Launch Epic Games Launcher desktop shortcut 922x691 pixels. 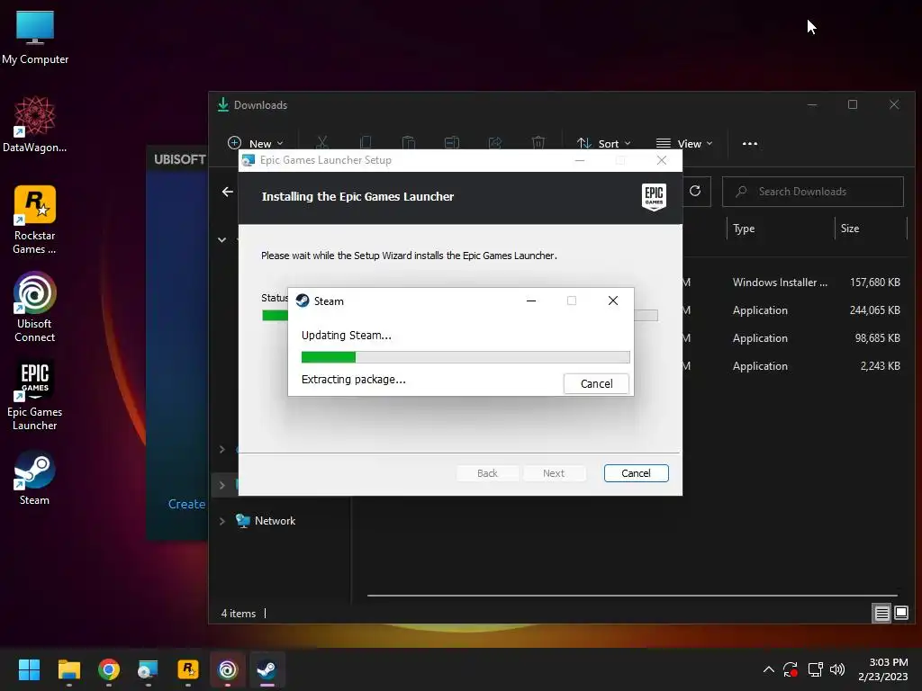pos(35,395)
